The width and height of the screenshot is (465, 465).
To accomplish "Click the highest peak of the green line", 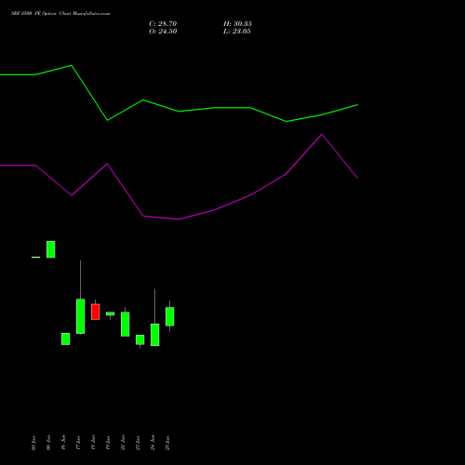I will (x=72, y=65).
